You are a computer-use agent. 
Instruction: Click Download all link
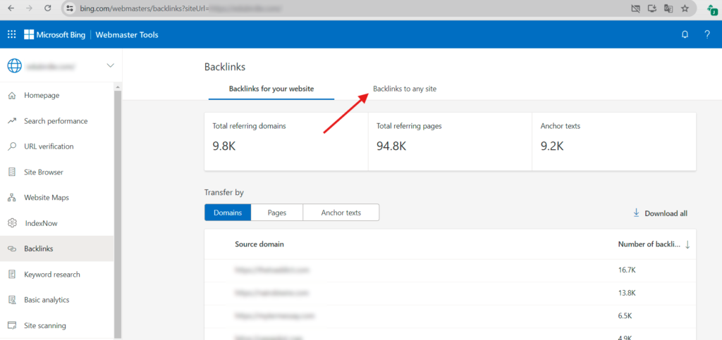pos(659,213)
